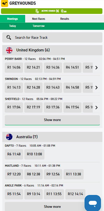Click the United Kingdom flag icon
The image size is (104, 211).
tap(9, 50)
